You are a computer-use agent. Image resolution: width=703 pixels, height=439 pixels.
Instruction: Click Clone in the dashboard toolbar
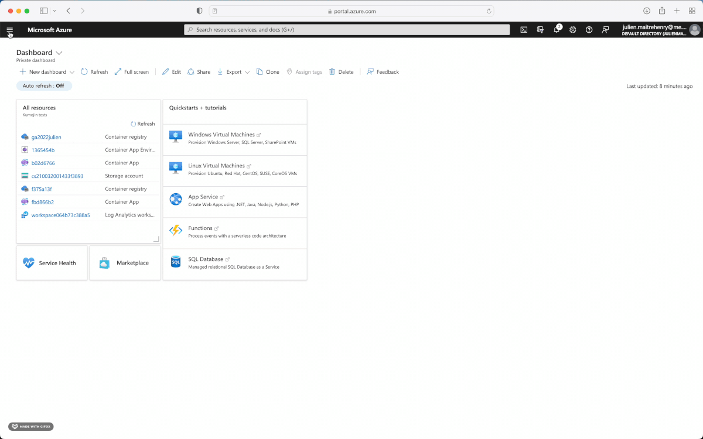pyautogui.click(x=268, y=72)
